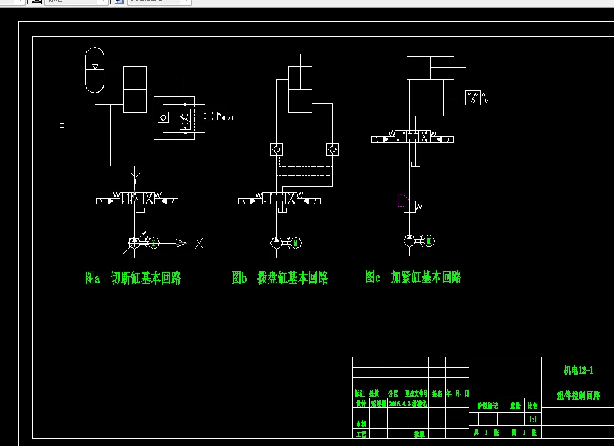Select the cylinder in figure a circuit

point(135,89)
